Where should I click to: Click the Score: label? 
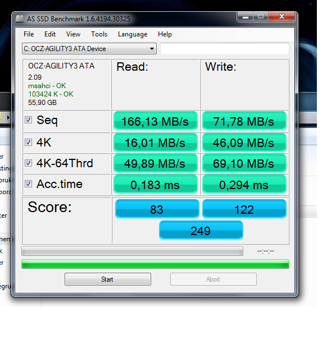click(x=49, y=207)
